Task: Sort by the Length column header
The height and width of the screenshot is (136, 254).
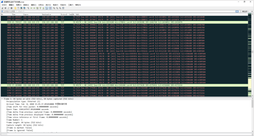Action: pyautogui.click(x=71, y=14)
